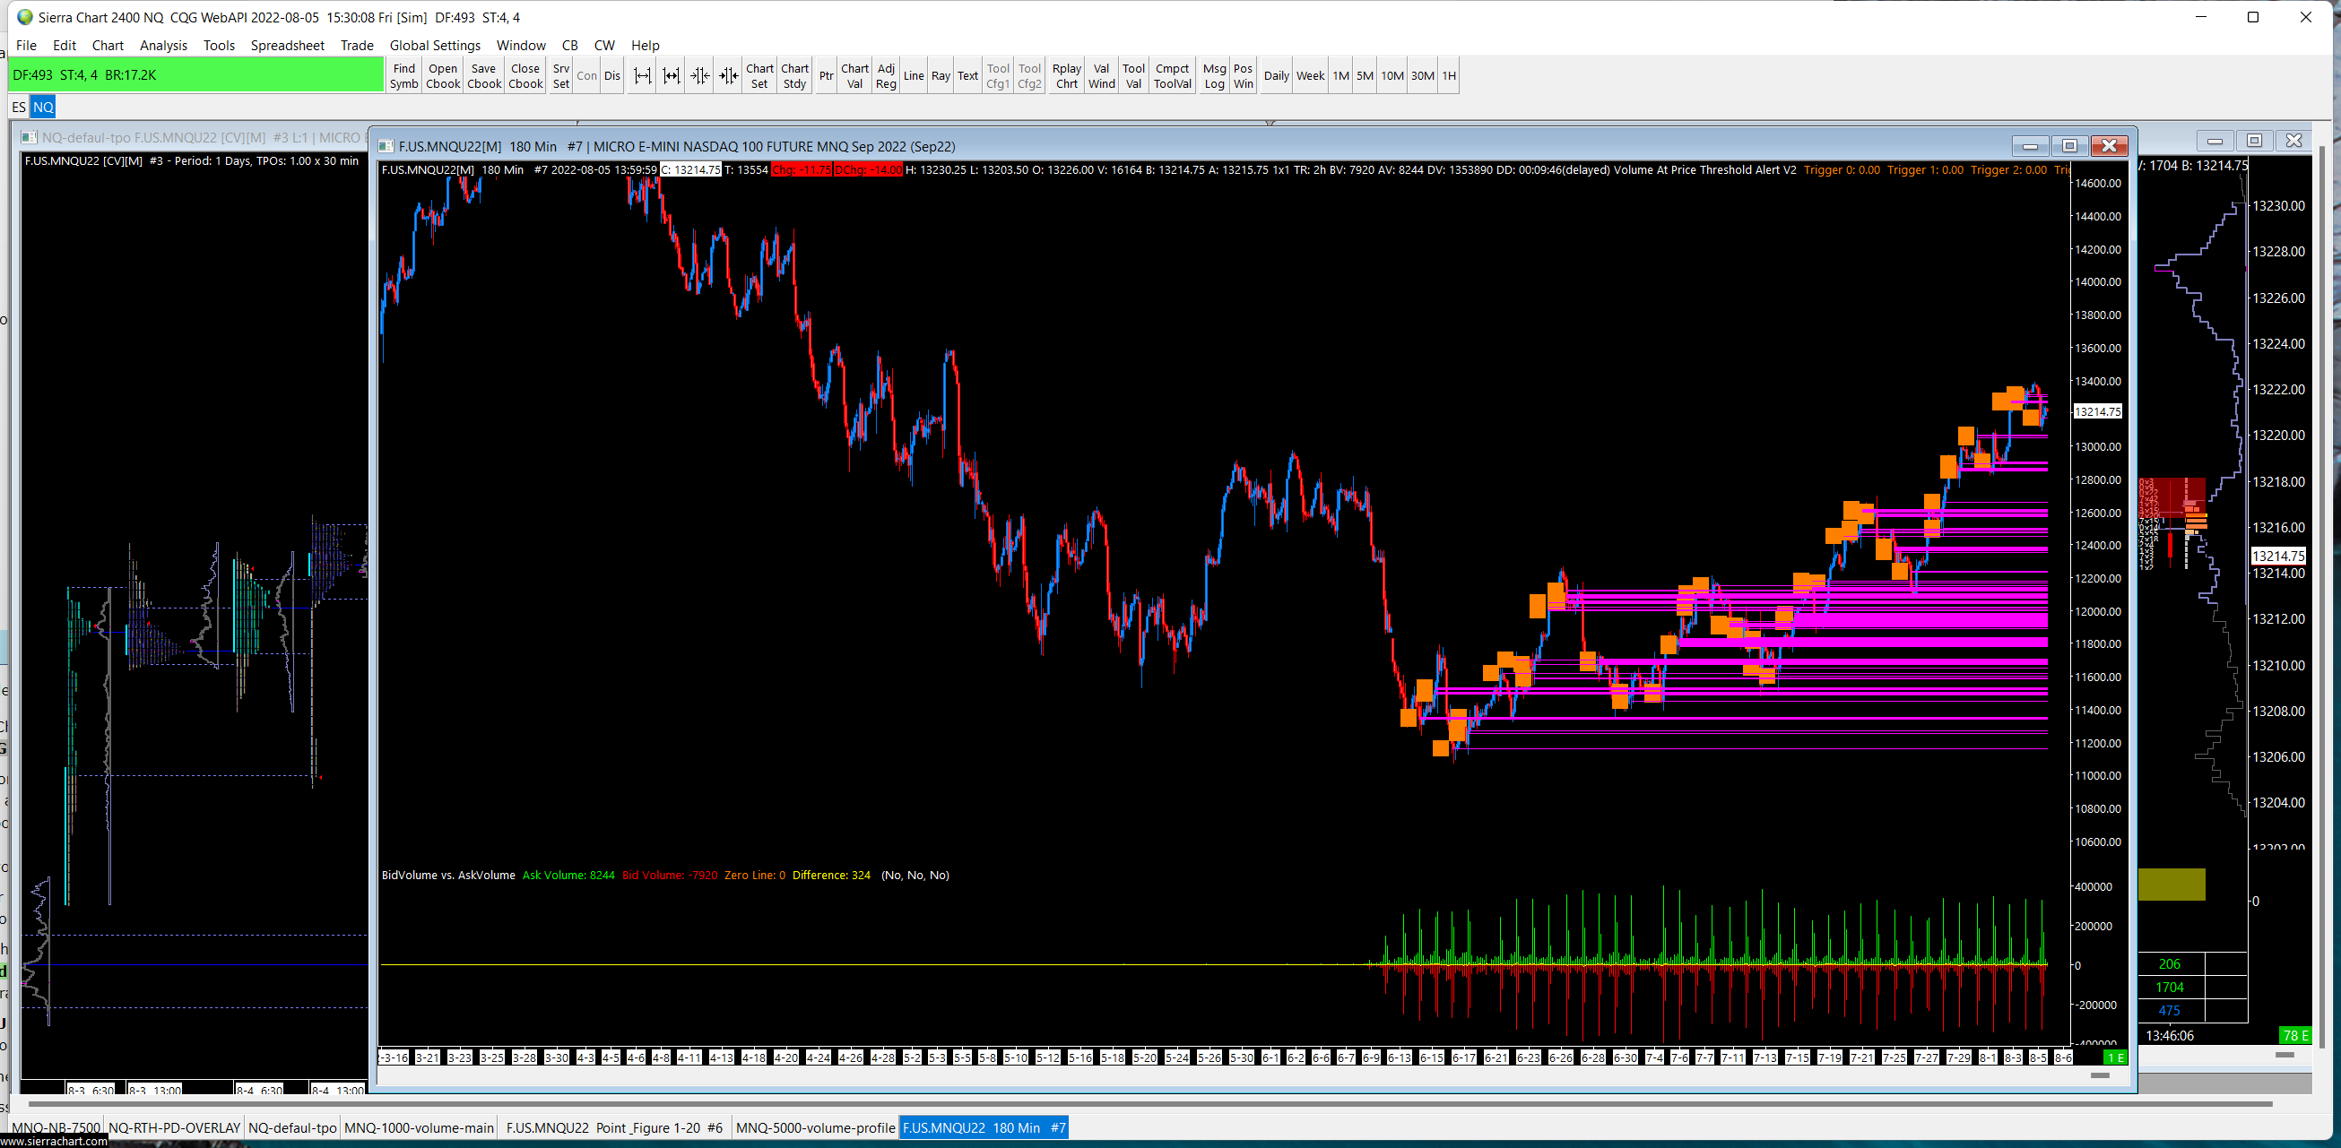Viewport: 2341px width, 1148px height.
Task: Select the Ptr pointer tool
Action: (825, 76)
